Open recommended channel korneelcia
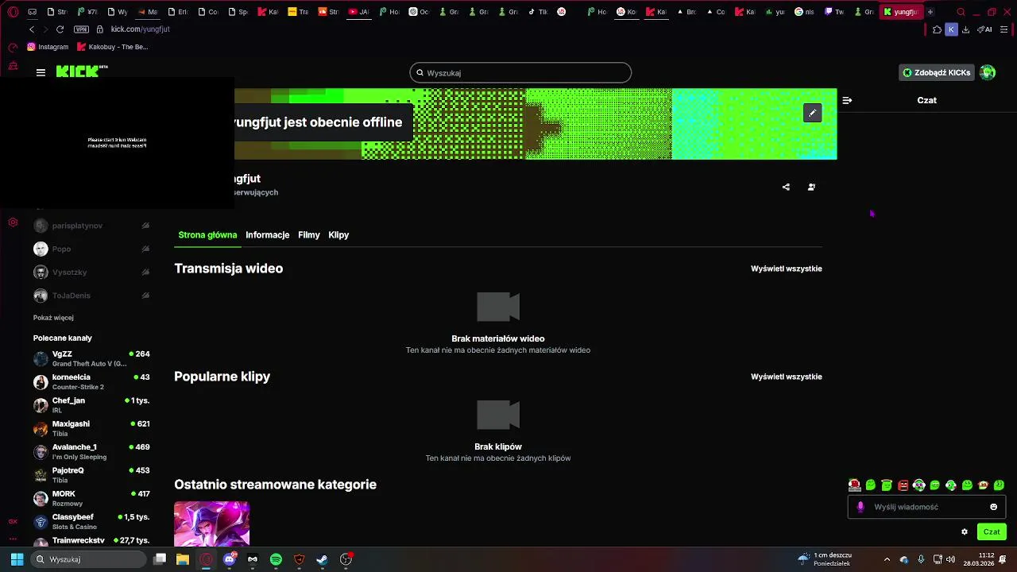Viewport: 1017px width, 572px height. [91, 381]
